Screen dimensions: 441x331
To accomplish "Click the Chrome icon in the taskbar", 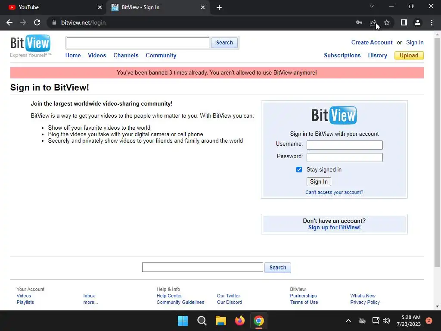I will (x=259, y=321).
